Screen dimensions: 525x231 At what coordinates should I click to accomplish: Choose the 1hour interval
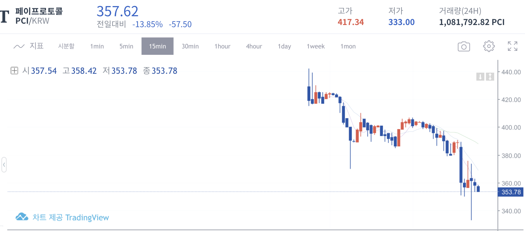tap(222, 46)
